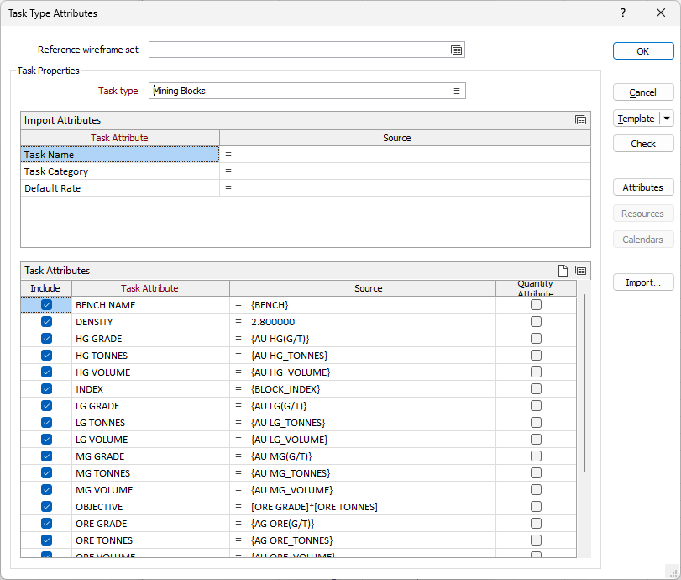This screenshot has width=681, height=580.
Task: Uncheck Include for BENCH NAME
Action: 46,305
